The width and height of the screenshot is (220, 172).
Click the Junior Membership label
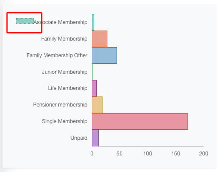[x=65, y=72]
